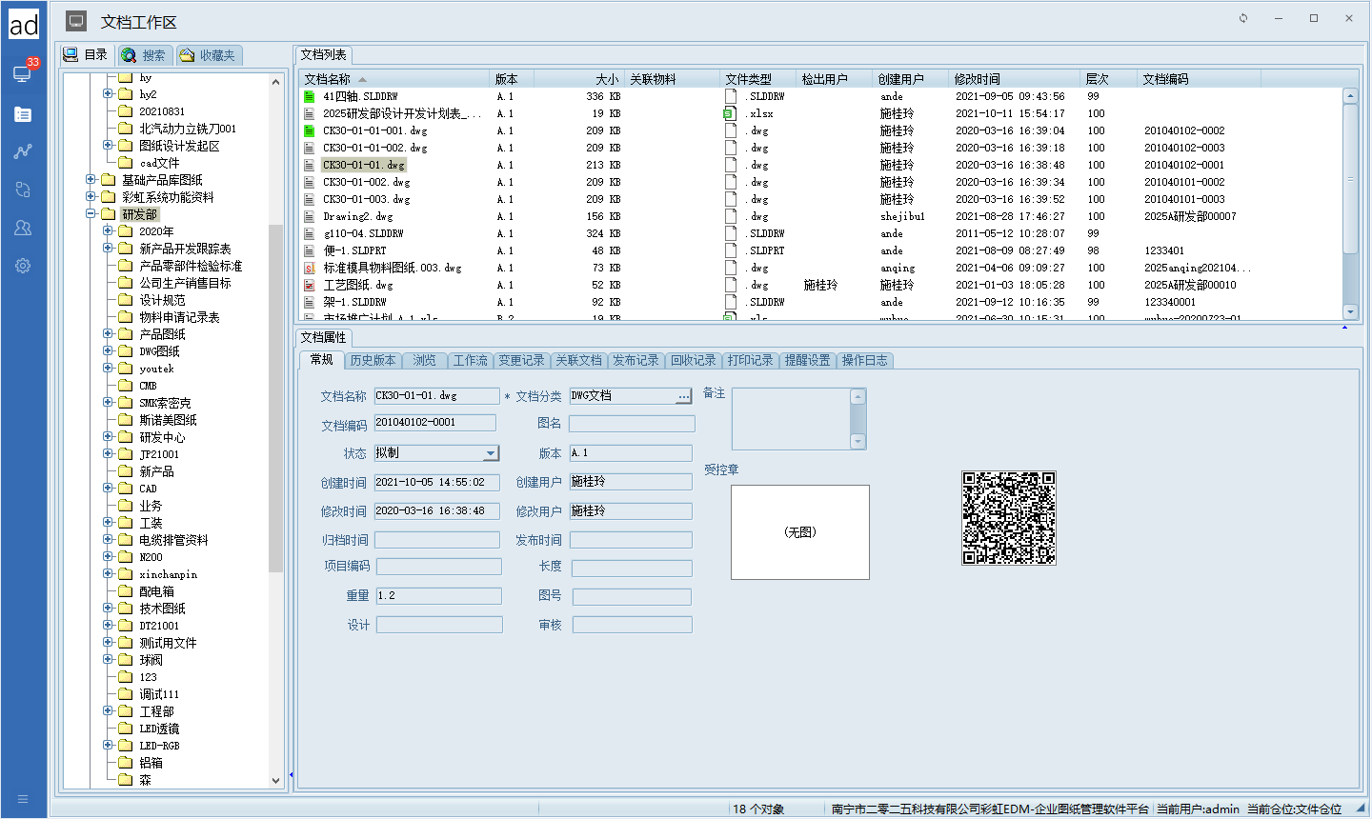Expand the 新产品开发跟踪表 folder node

tap(108, 249)
